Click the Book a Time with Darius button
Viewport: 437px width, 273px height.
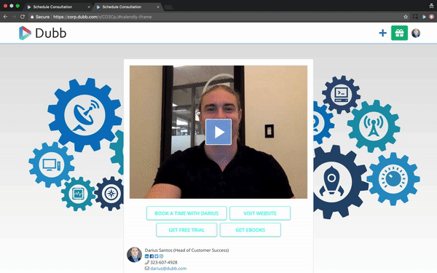click(x=186, y=213)
